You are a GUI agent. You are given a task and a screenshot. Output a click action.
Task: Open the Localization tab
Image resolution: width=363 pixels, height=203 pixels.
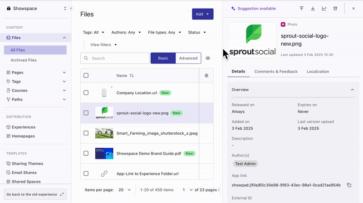pyautogui.click(x=318, y=72)
